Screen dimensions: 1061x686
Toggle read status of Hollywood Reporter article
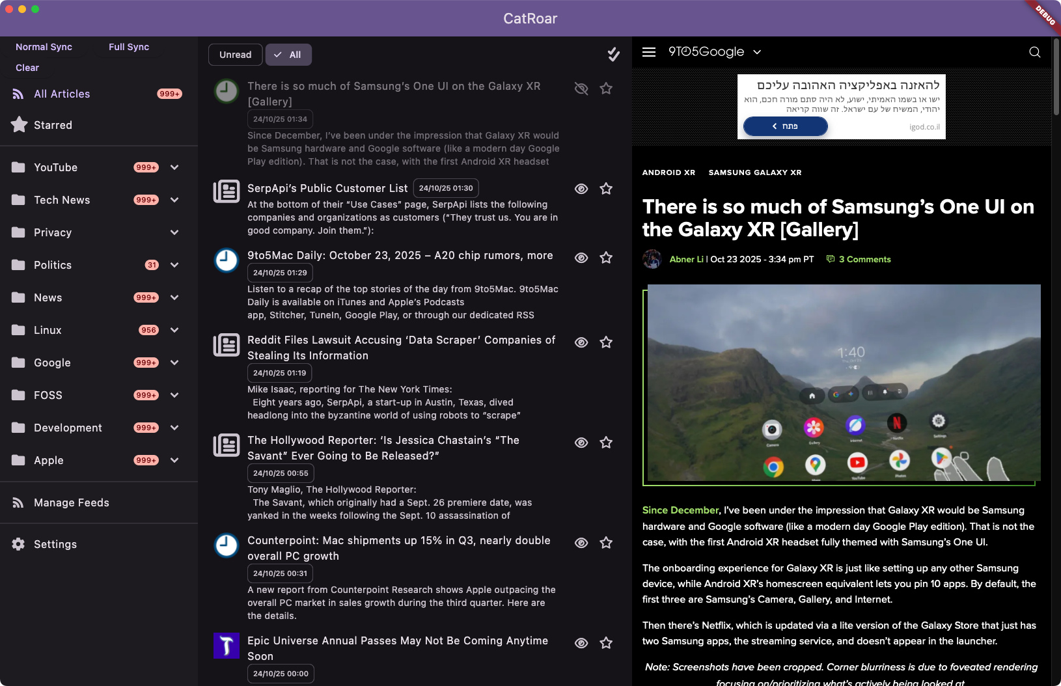pos(581,443)
